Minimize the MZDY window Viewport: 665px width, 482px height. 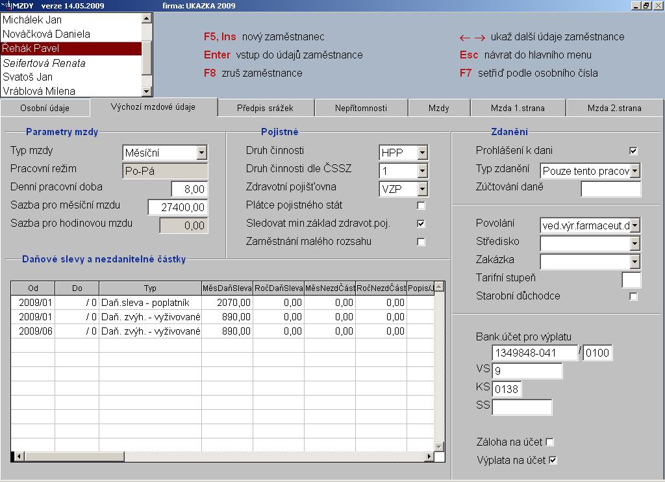[636, 6]
